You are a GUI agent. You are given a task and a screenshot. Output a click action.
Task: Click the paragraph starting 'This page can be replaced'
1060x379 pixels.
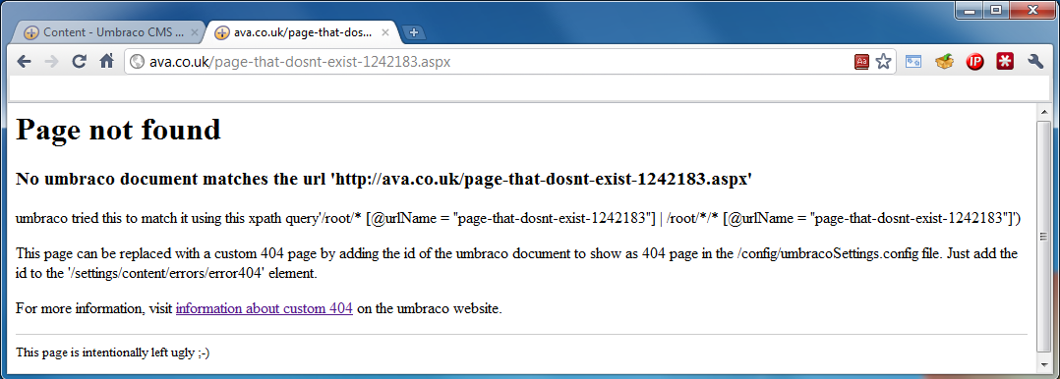coord(516,264)
